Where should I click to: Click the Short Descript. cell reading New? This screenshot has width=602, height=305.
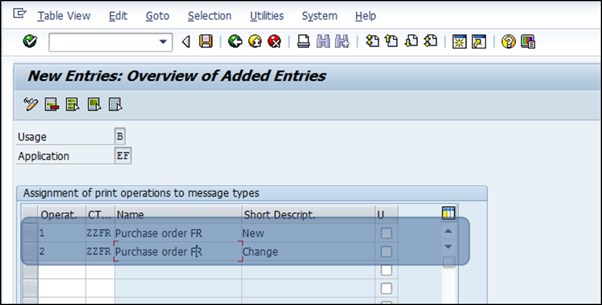(x=308, y=233)
